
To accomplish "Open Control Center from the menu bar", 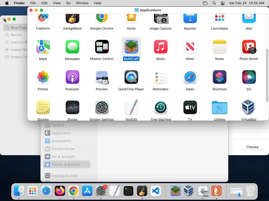I will pyautogui.click(x=223, y=3).
